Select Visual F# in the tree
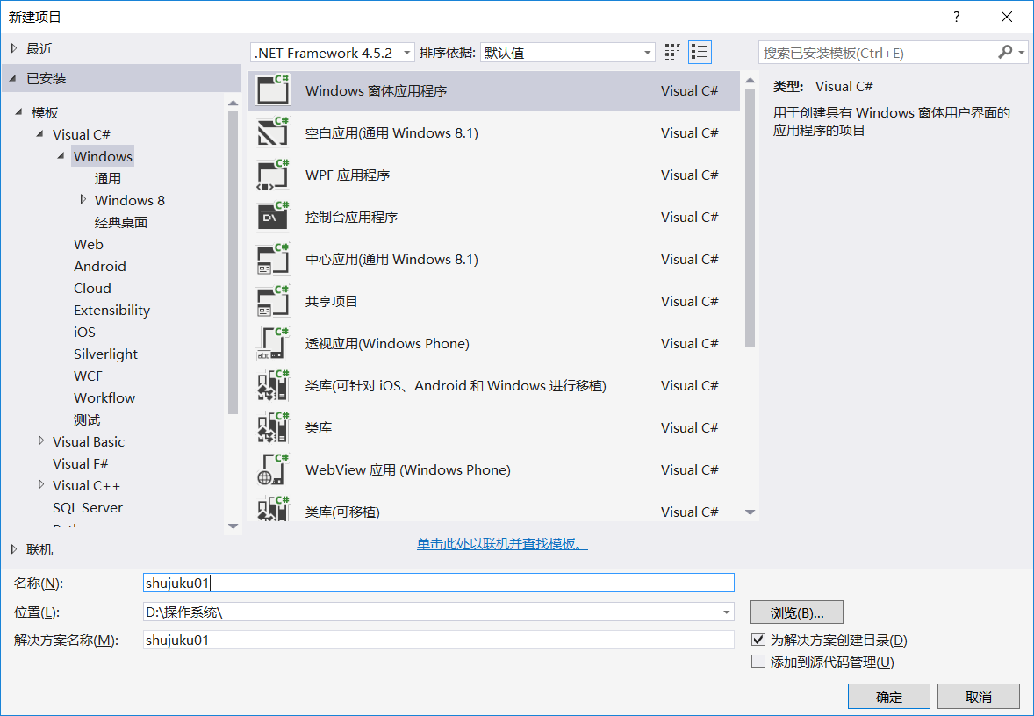The height and width of the screenshot is (716, 1034). 81,463
